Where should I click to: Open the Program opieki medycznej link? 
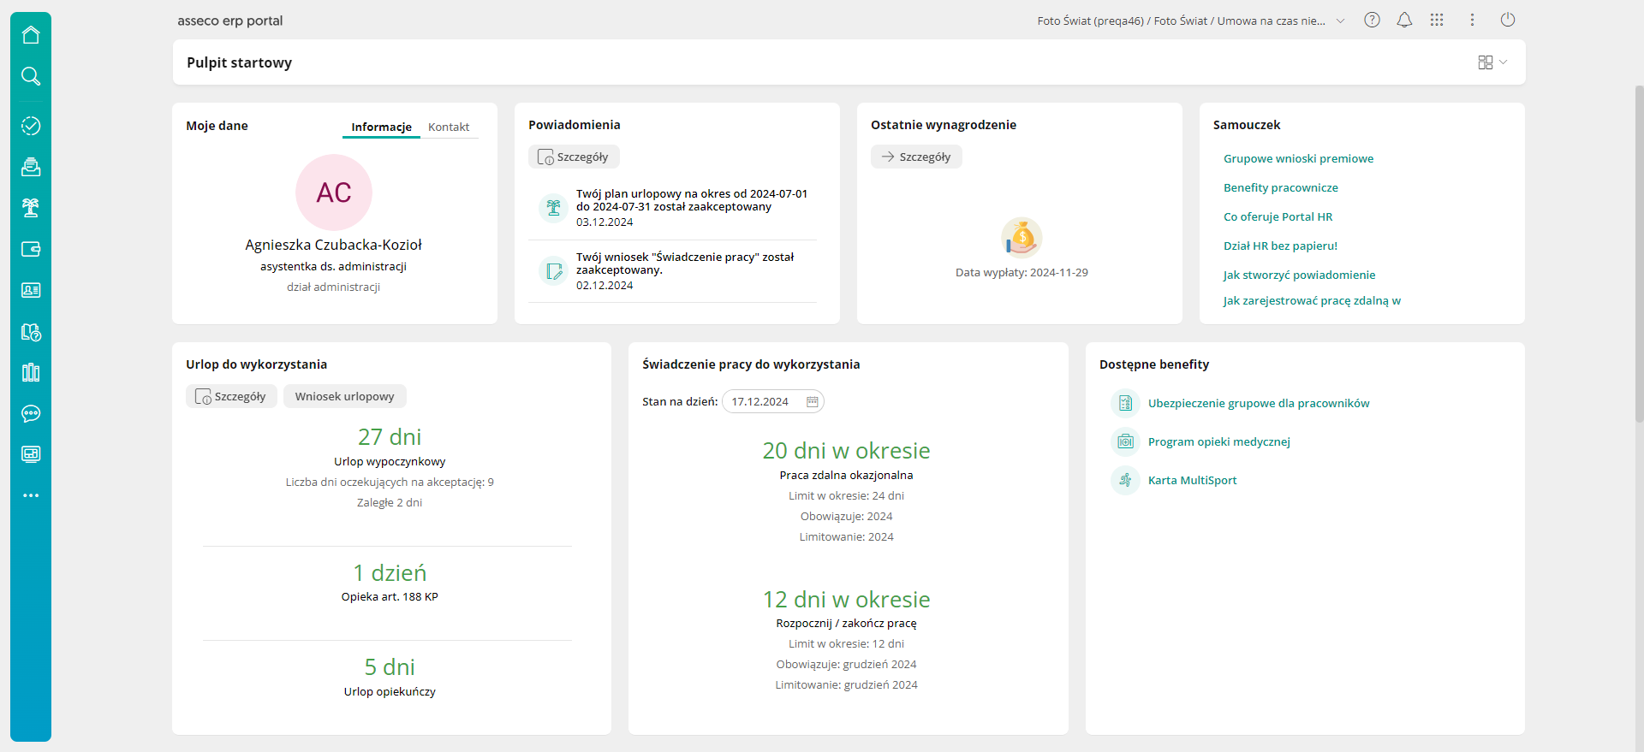click(x=1218, y=441)
